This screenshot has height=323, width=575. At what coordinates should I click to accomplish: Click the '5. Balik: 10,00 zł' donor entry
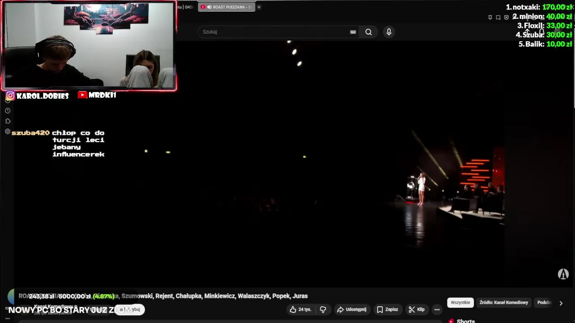tap(545, 44)
